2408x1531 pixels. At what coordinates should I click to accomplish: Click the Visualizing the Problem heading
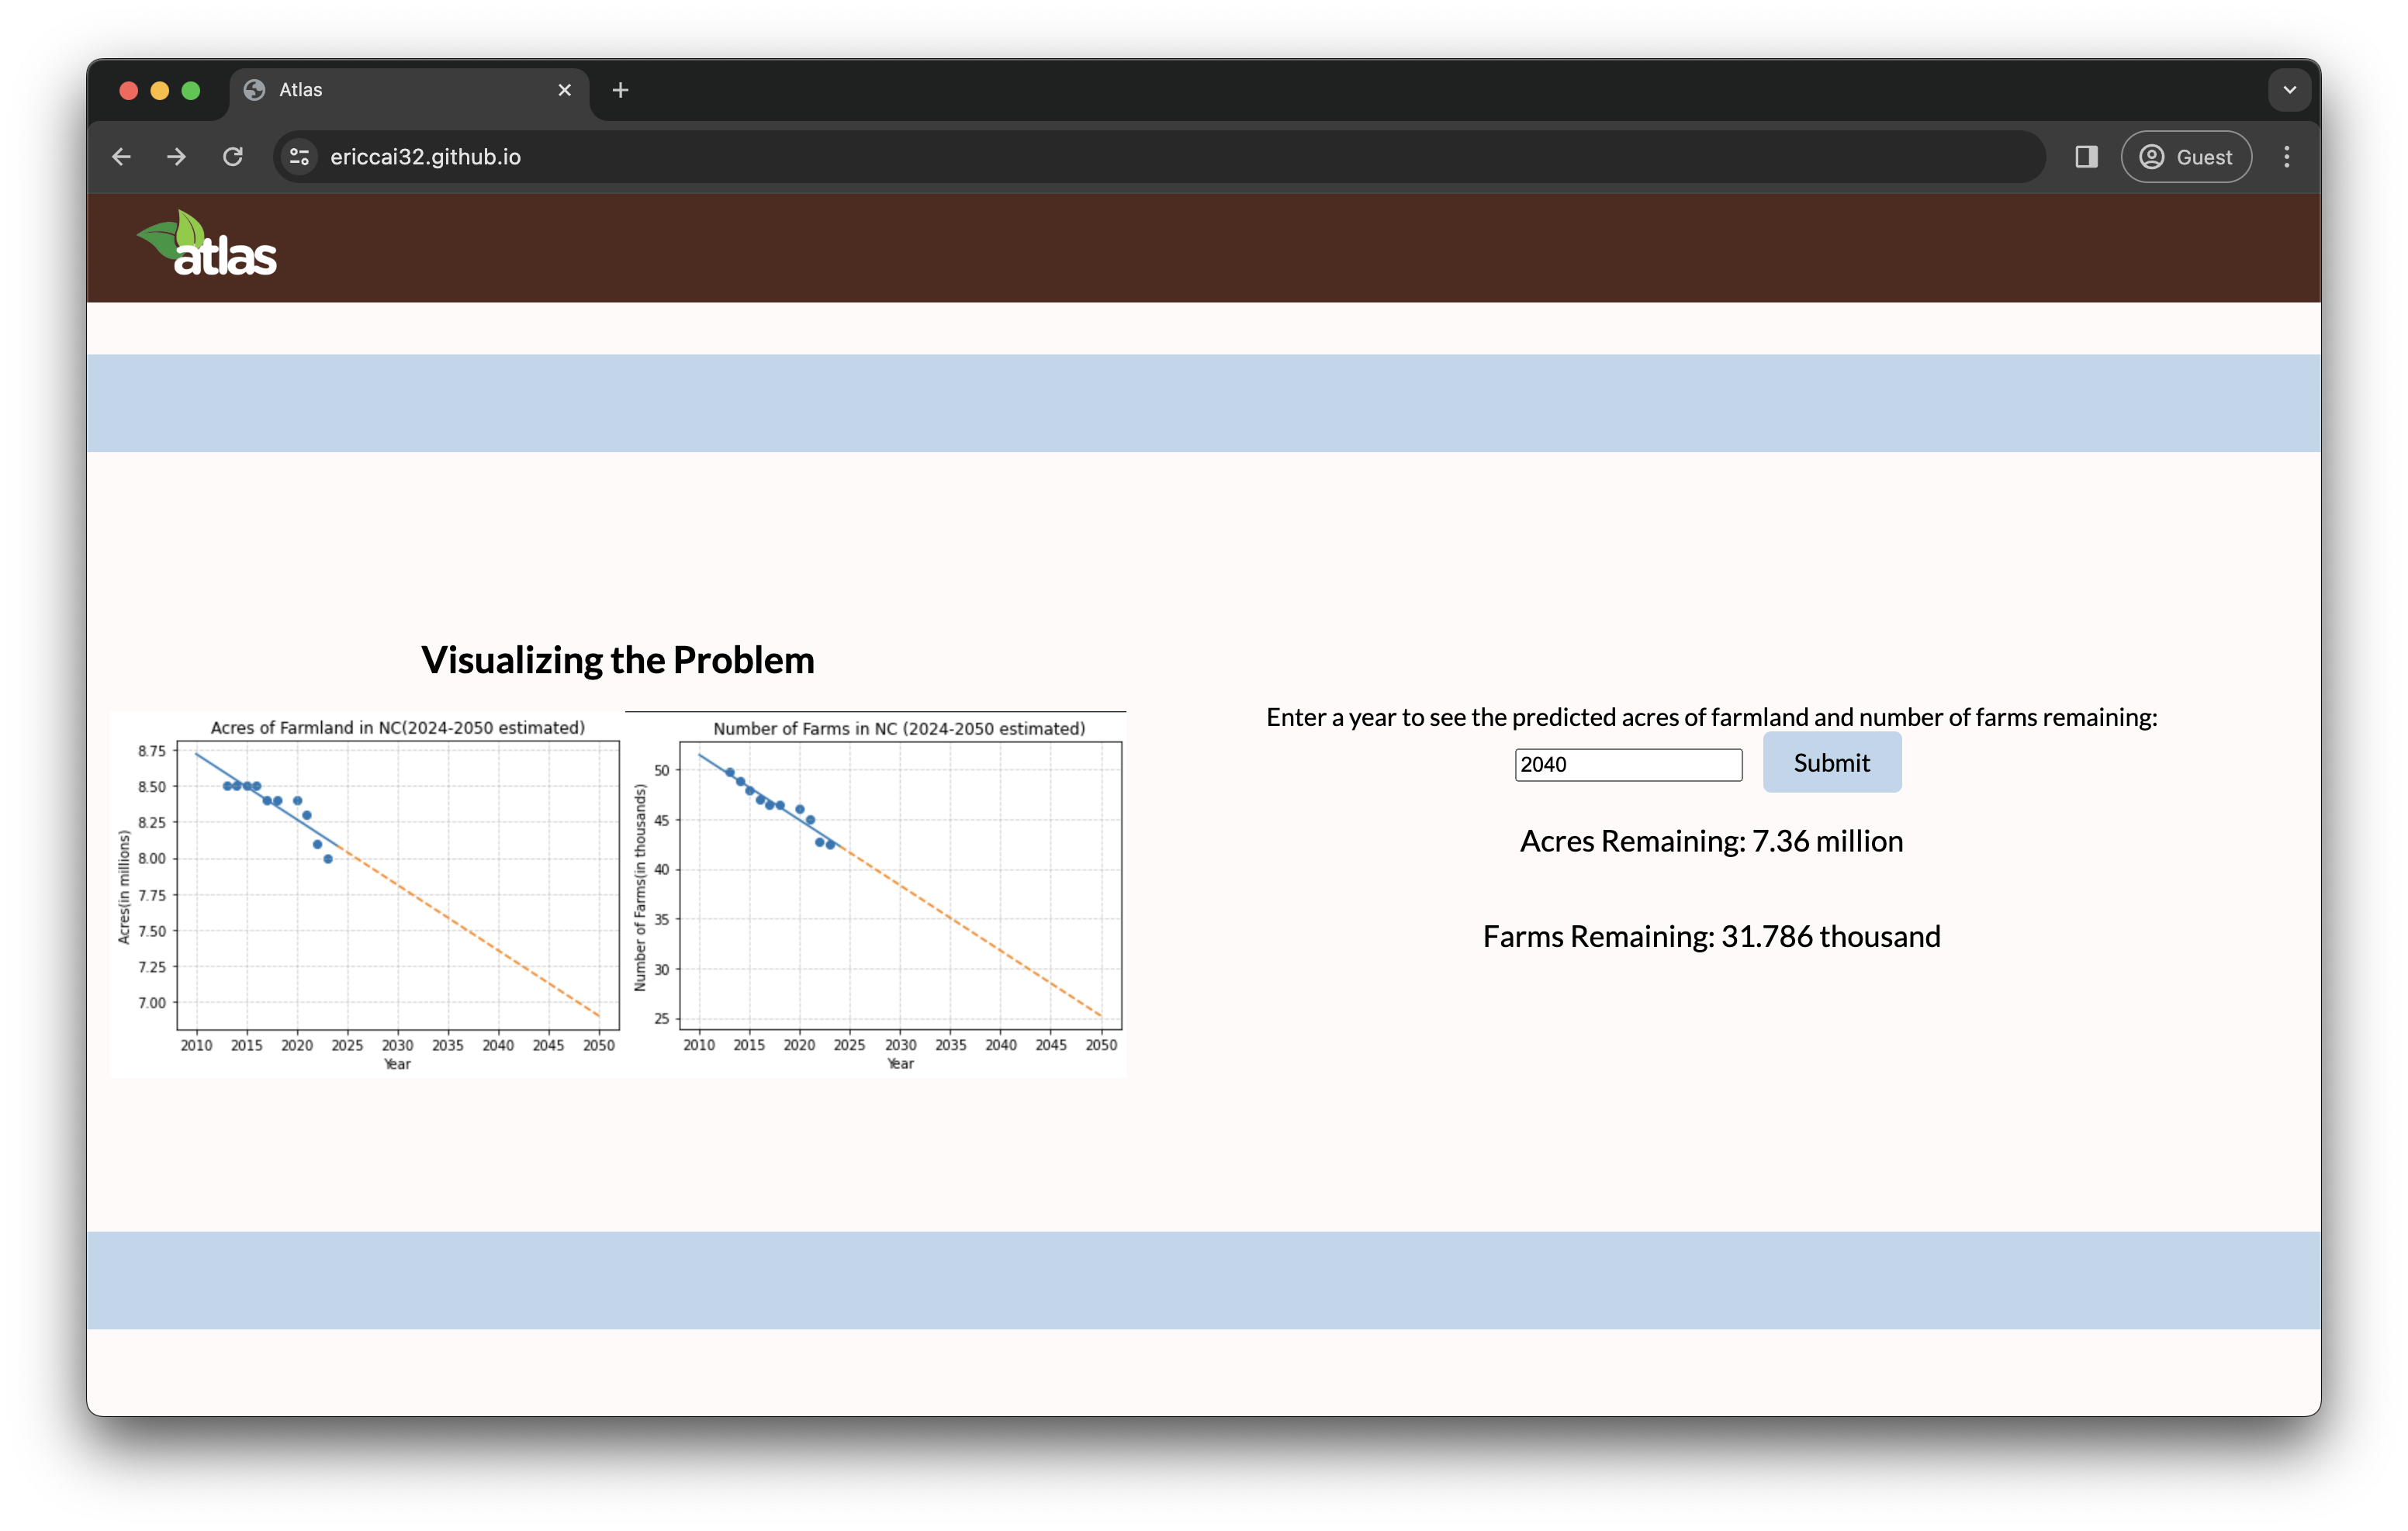click(x=617, y=660)
